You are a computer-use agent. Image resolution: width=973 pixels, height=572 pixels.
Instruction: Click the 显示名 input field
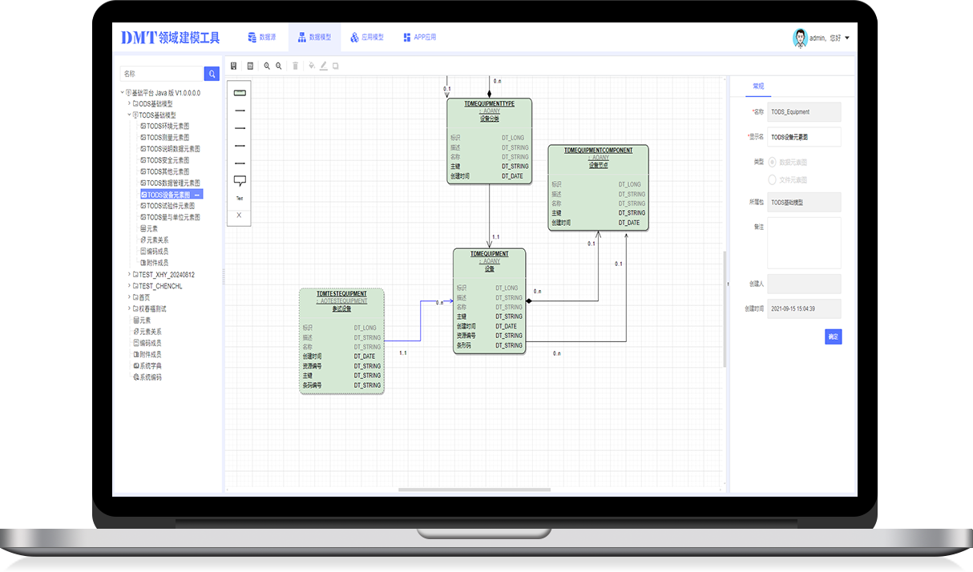804,137
